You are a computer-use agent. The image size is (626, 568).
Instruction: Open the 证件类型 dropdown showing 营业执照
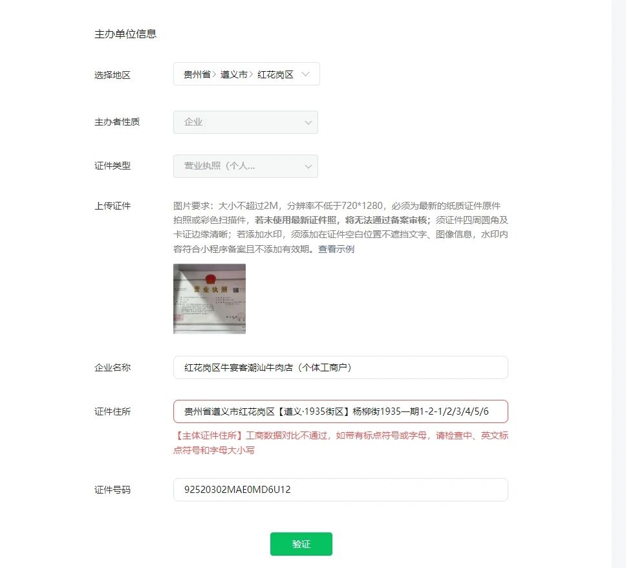tap(246, 166)
